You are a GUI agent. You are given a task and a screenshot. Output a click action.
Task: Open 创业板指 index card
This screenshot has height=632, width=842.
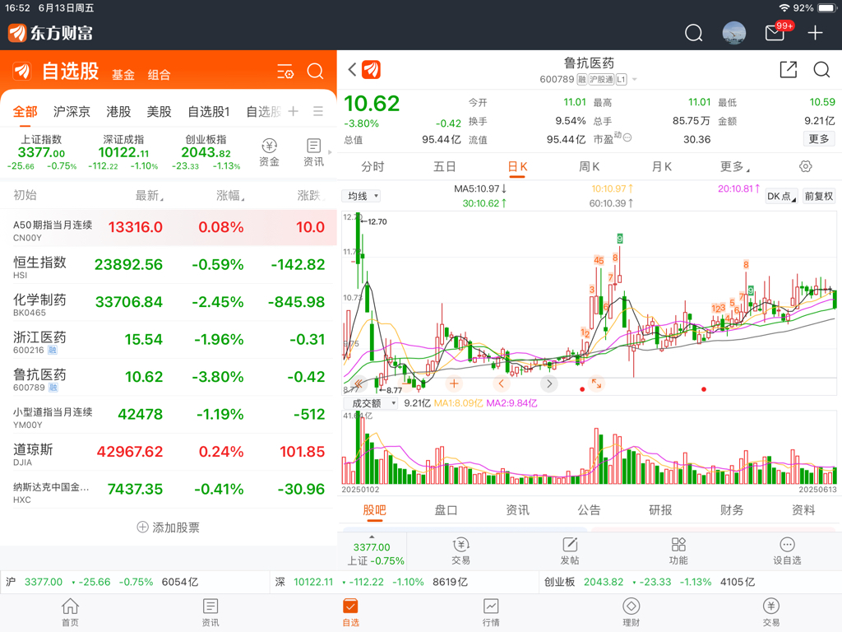206,152
